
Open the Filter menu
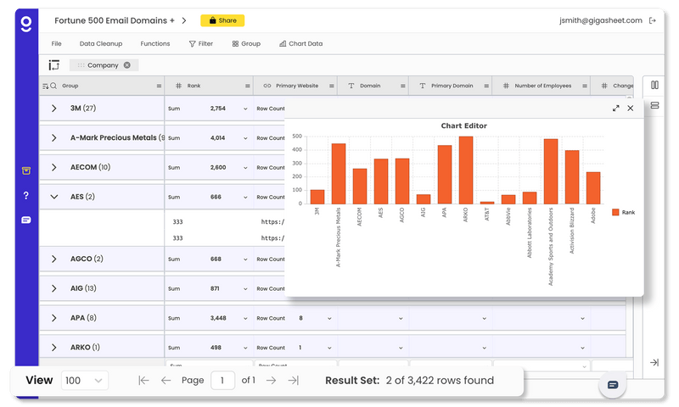click(x=201, y=44)
